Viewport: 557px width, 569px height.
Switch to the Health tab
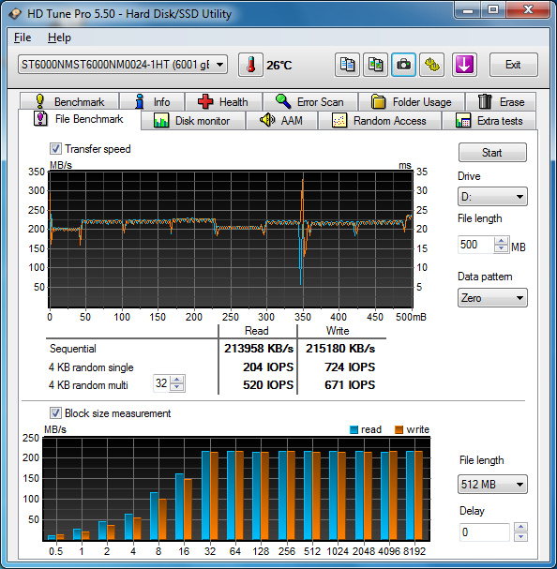pyautogui.click(x=223, y=101)
